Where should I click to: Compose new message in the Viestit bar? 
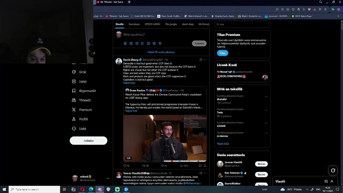(326, 181)
